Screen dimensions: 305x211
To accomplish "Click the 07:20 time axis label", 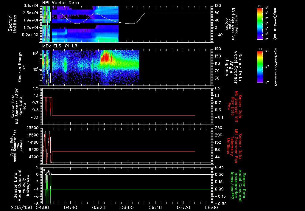I will click(x=183, y=207).
